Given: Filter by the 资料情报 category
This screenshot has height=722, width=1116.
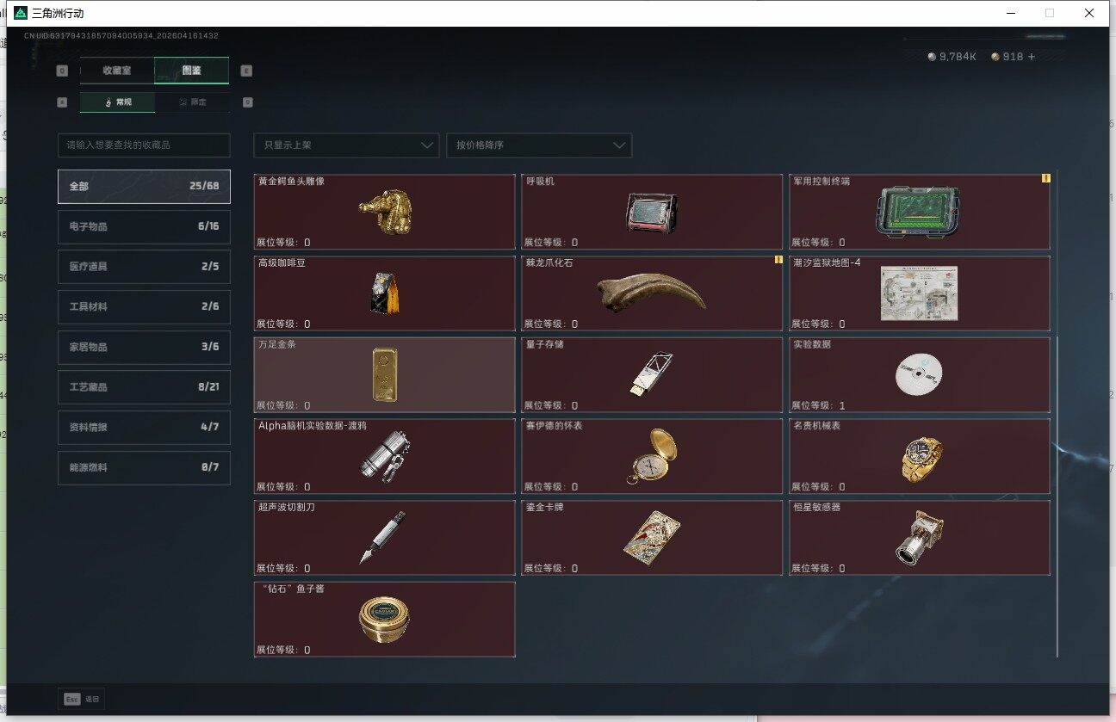Looking at the screenshot, I should tap(144, 428).
